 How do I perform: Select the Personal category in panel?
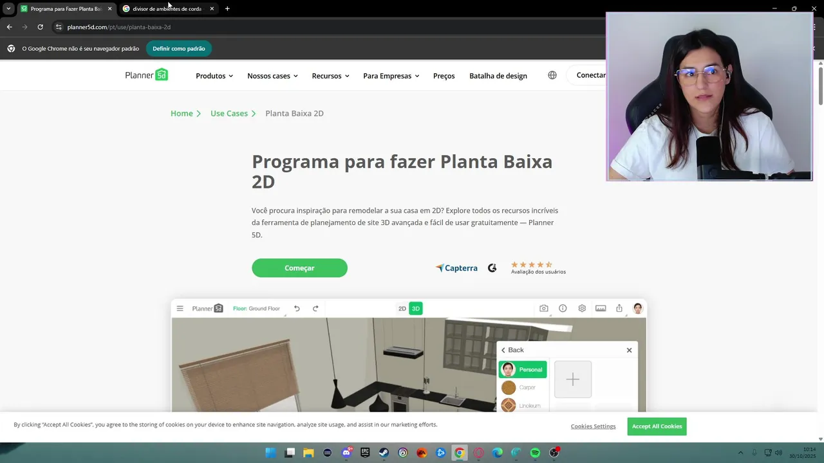[x=523, y=369]
